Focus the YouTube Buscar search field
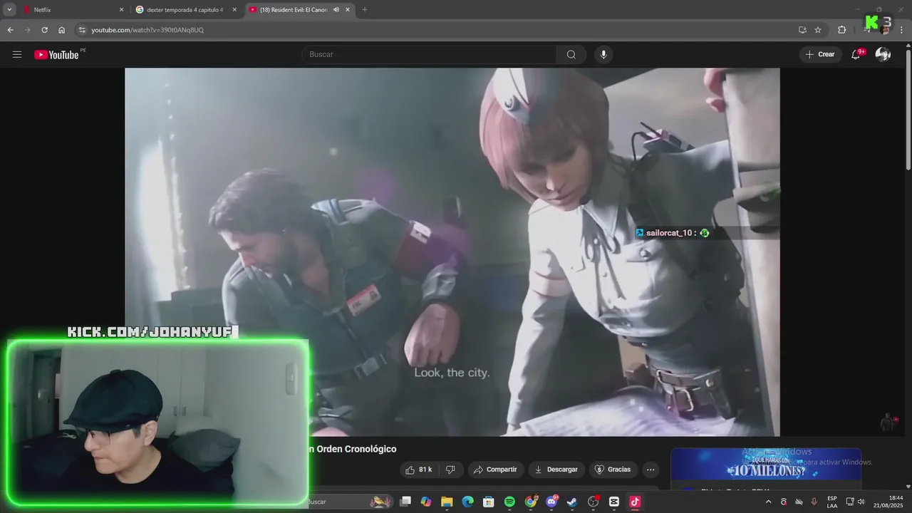 tap(430, 55)
